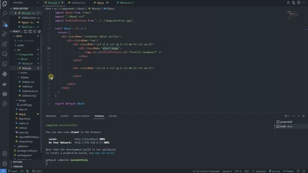Click the Spaces: 4 indentation indicator
Viewport: 308px width, 173px height.
[x=227, y=171]
